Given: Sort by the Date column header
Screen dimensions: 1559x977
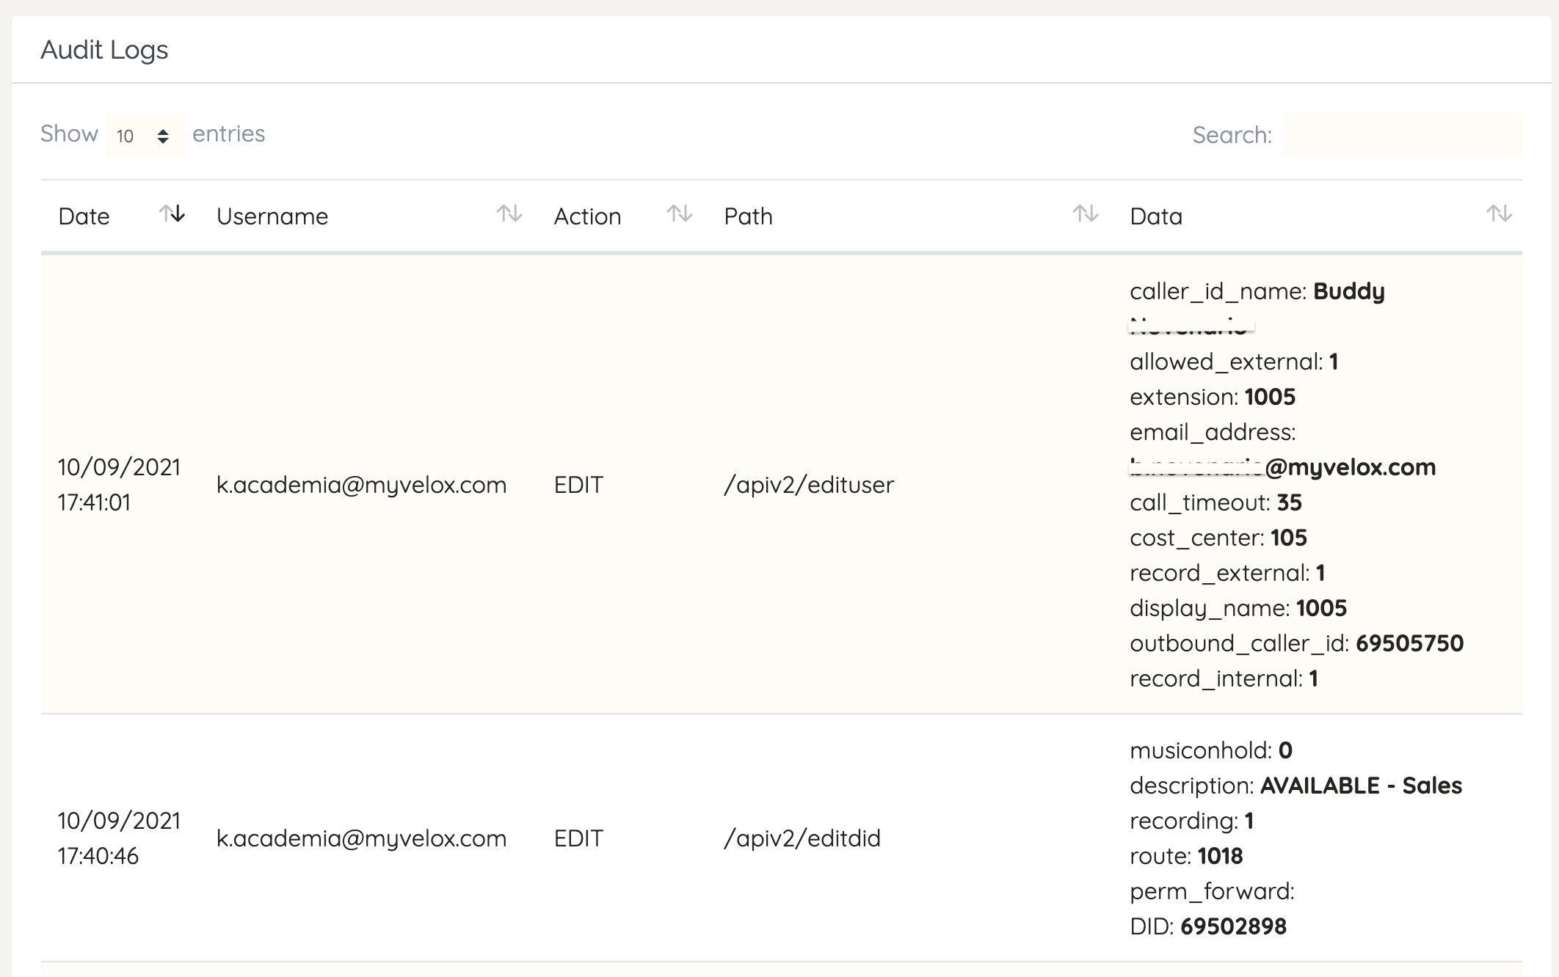Looking at the screenshot, I should pyautogui.click(x=84, y=216).
